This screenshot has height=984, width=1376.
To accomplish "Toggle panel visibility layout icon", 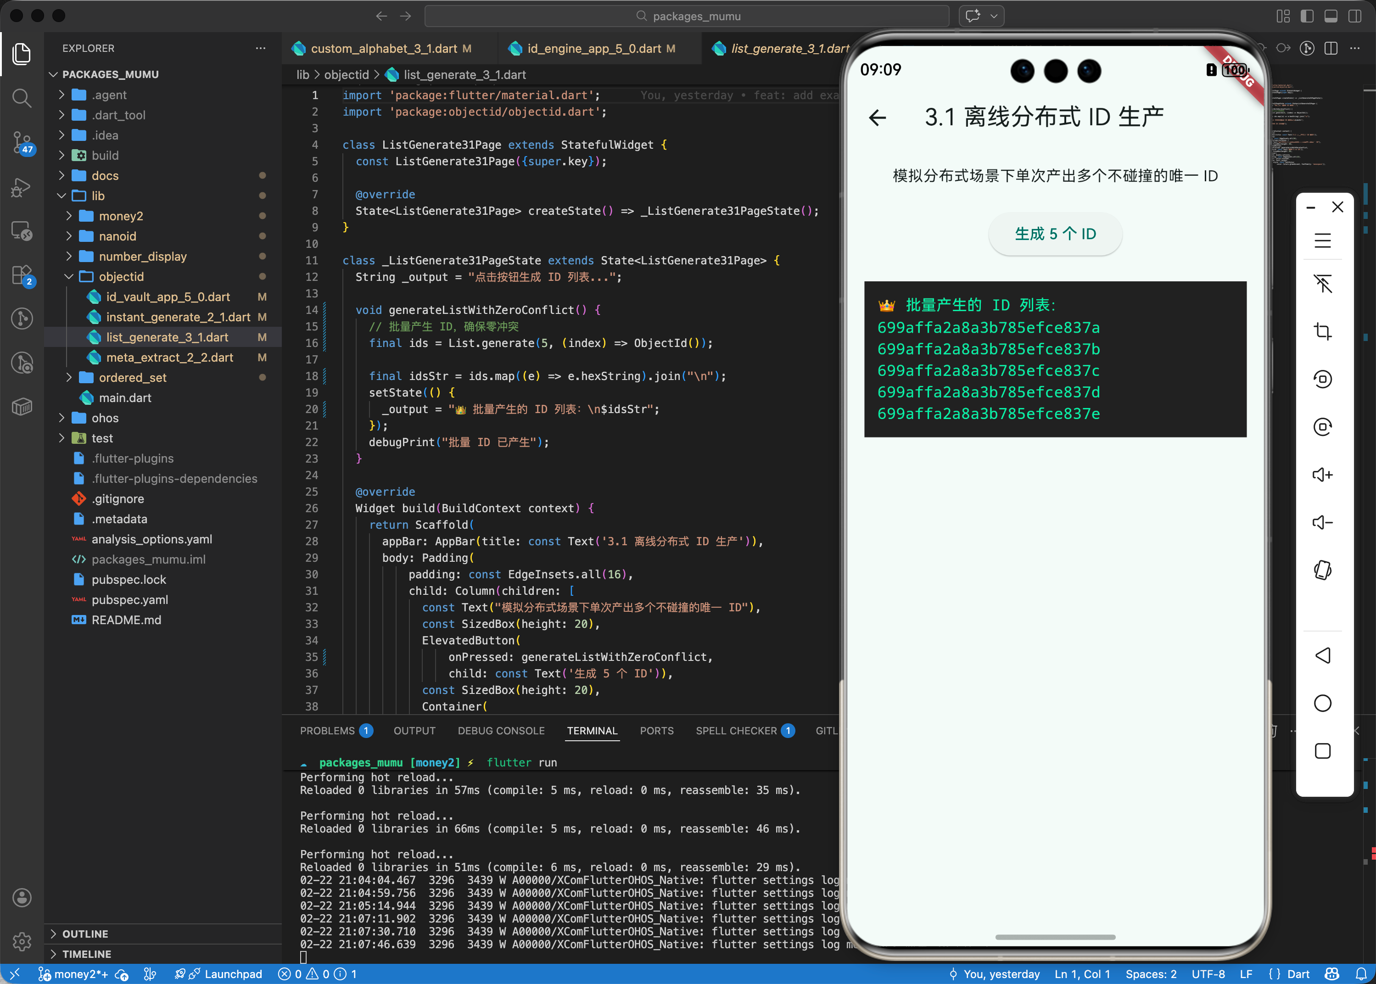I will pos(1331,17).
